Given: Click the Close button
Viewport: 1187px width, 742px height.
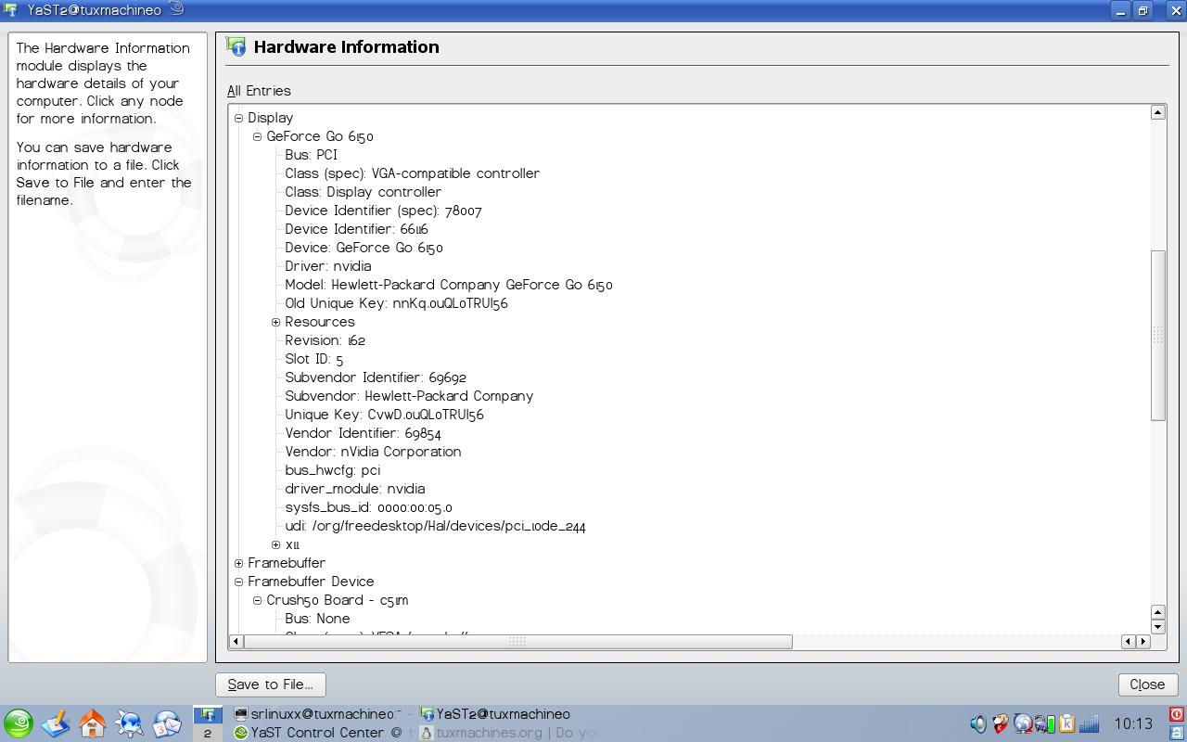Looking at the screenshot, I should 1147,684.
